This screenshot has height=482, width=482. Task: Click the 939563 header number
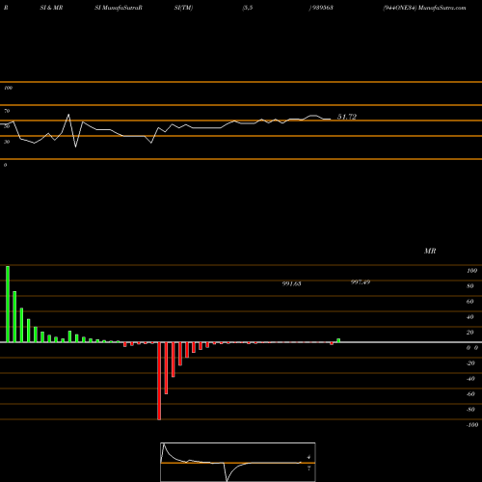coord(322,8)
